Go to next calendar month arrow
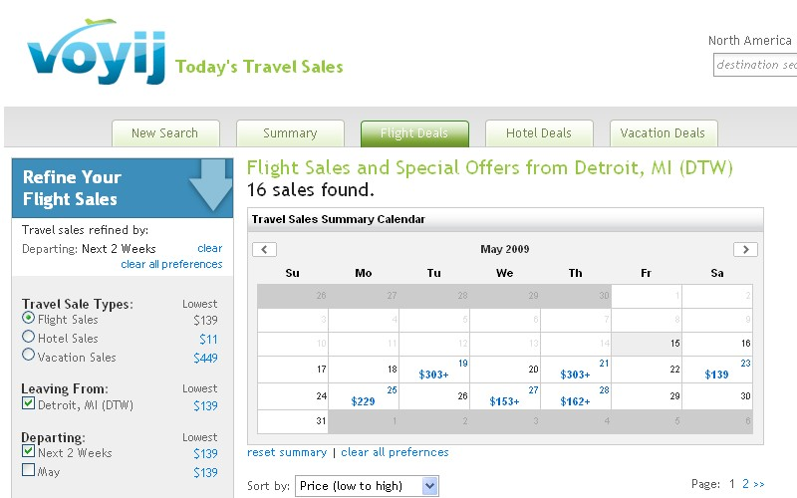Image resolution: width=797 pixels, height=498 pixels. click(x=745, y=250)
